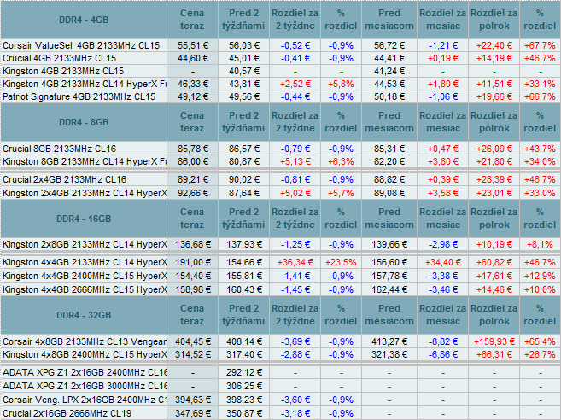
Task: Select the 191,00 € current price cell
Action: click(x=192, y=263)
